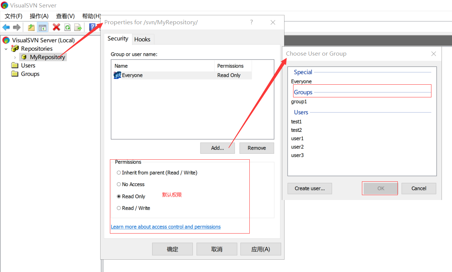Click the Read Only cell of Everyone
Screen dimensions: 452x272
coord(229,75)
